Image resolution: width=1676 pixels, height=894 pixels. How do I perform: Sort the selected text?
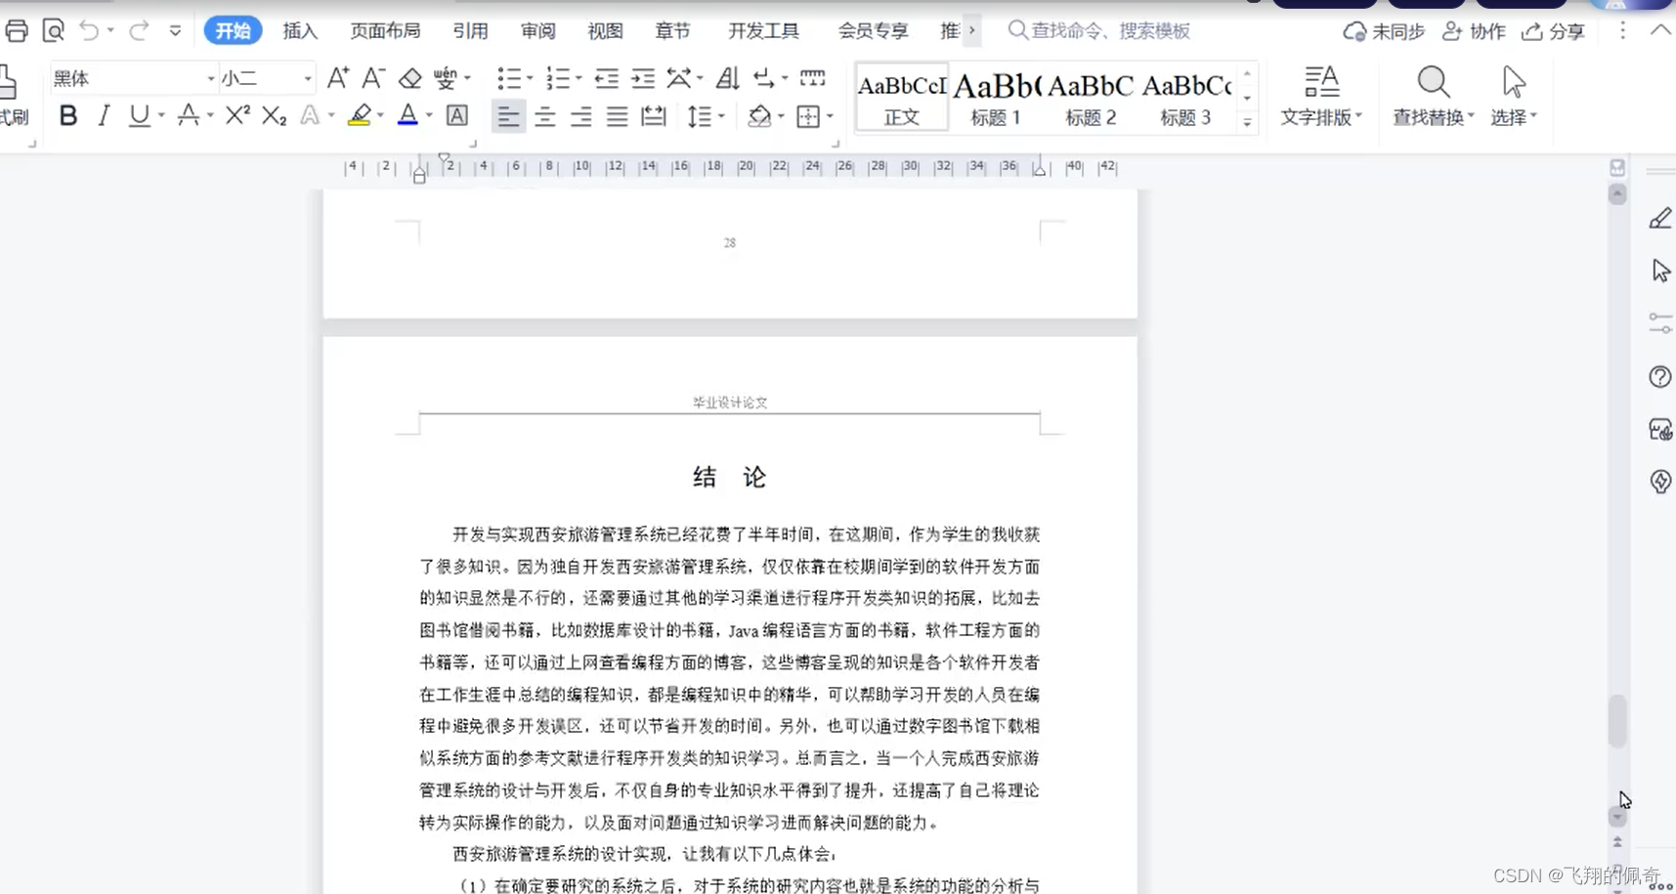tap(727, 78)
